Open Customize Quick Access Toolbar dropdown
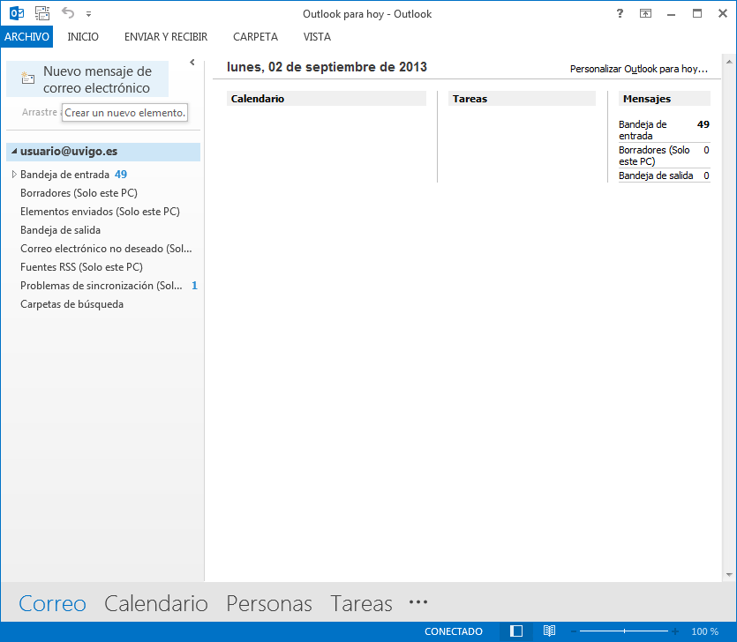Image resolution: width=737 pixels, height=642 pixels. [88, 14]
